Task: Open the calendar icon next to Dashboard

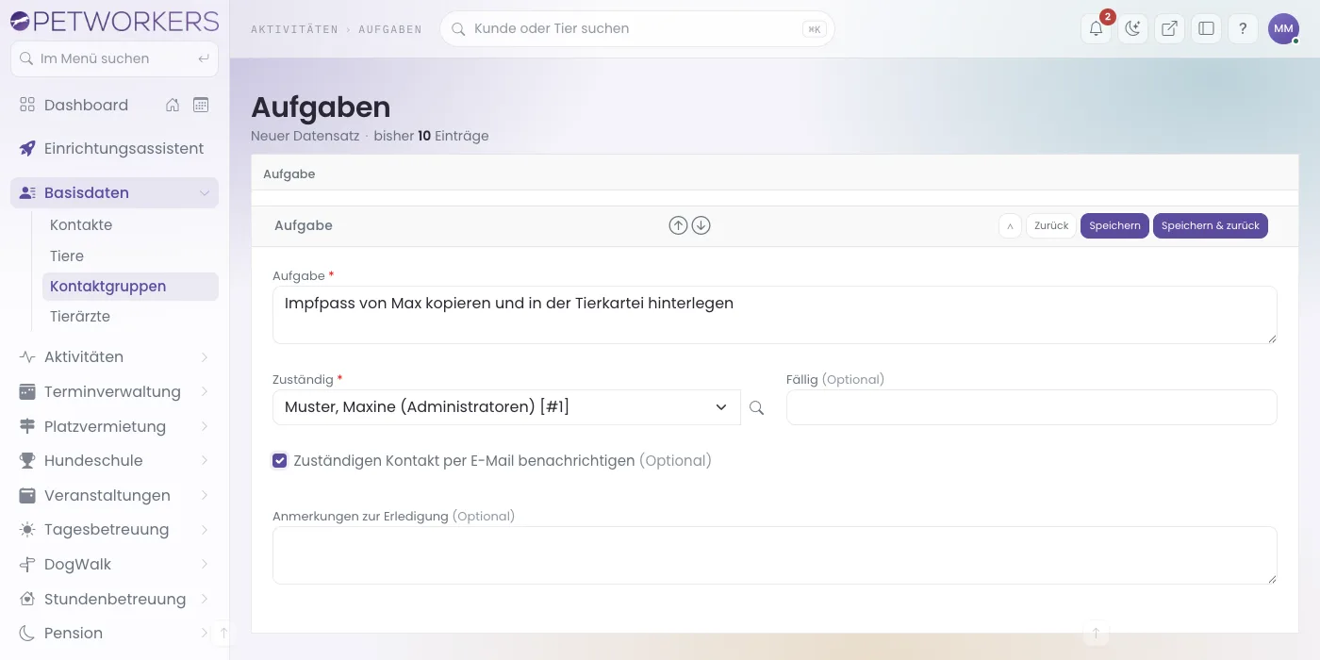Action: pos(201,105)
